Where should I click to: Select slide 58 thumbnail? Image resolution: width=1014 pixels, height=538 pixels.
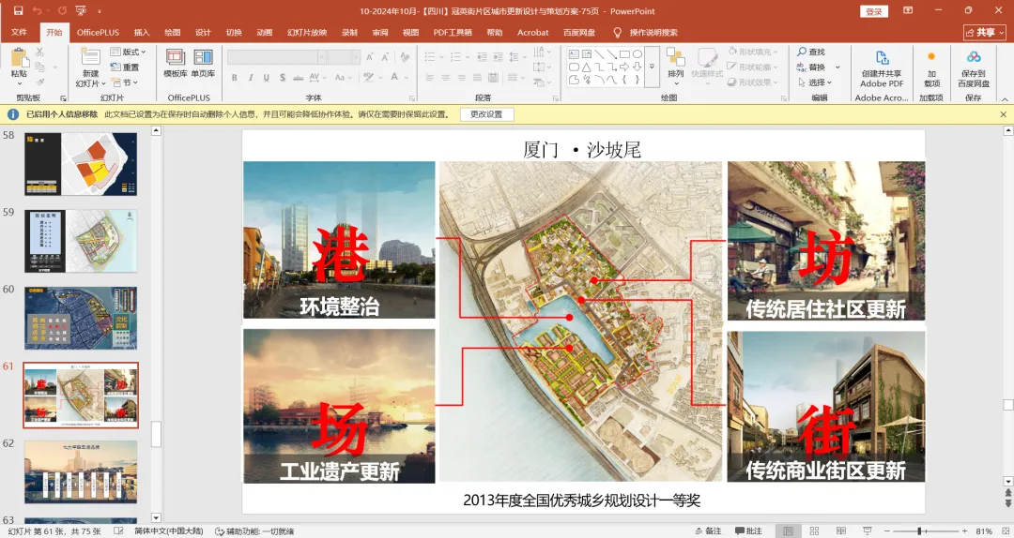[81, 163]
